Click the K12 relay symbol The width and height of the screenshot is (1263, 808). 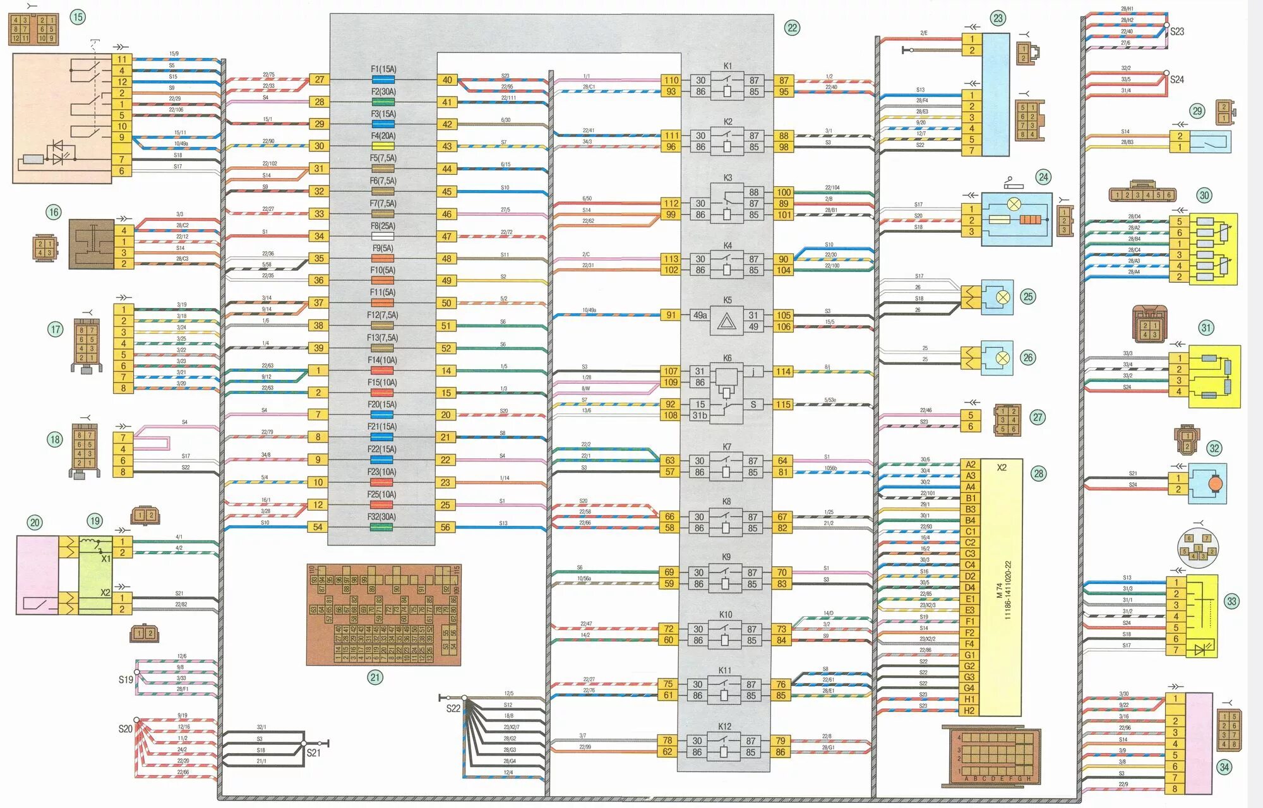724,746
